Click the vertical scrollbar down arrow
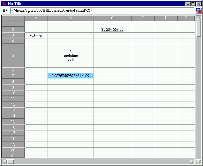The image size is (203, 166). click(198, 161)
